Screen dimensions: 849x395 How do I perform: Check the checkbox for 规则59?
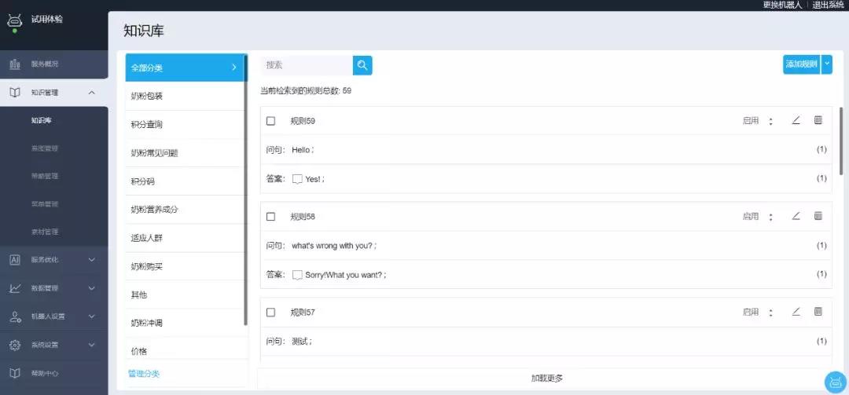271,121
